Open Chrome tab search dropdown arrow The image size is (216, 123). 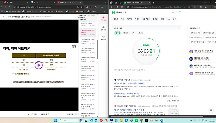click(1, 2)
